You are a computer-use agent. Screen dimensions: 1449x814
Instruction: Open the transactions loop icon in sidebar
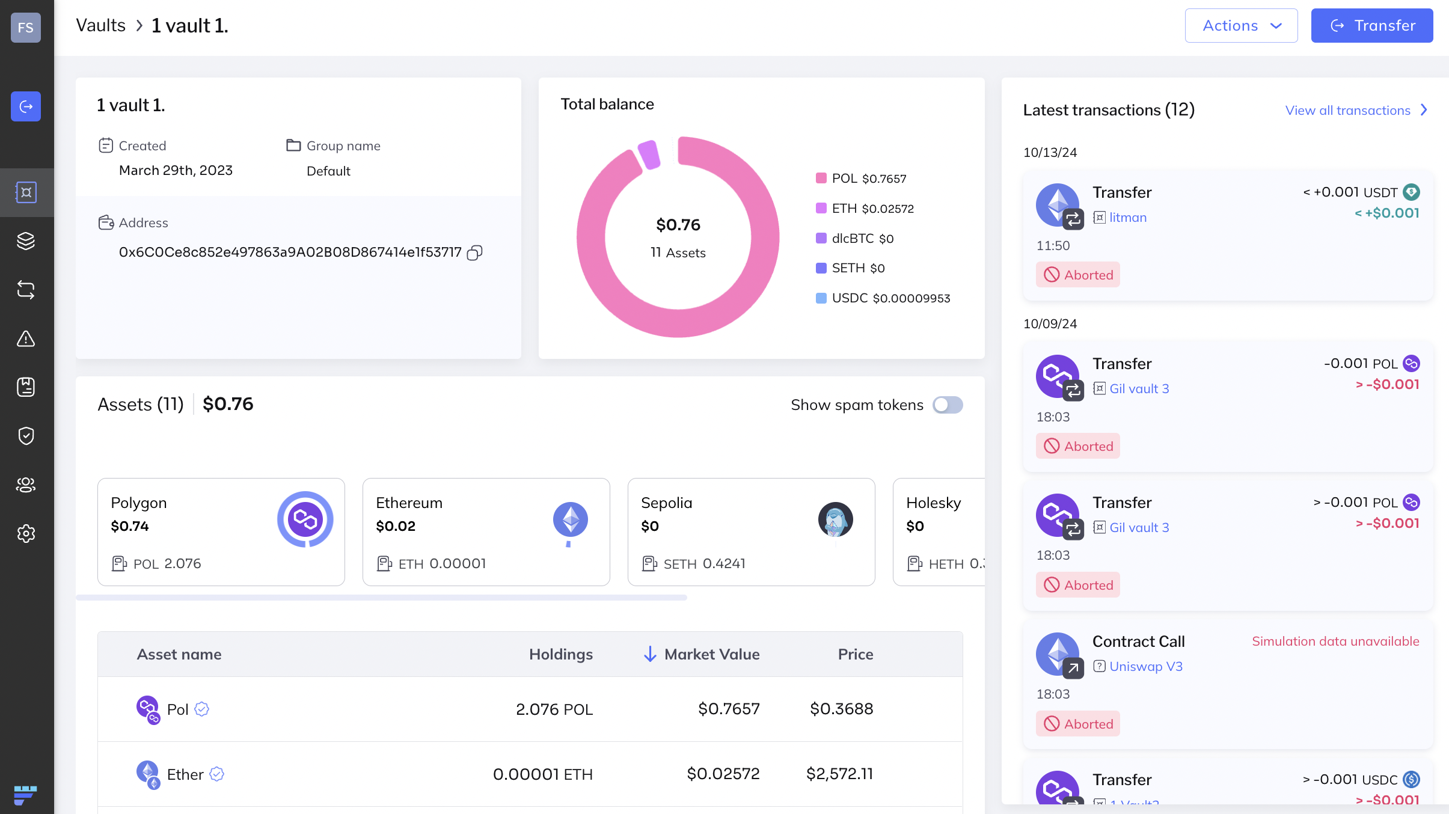(x=26, y=290)
